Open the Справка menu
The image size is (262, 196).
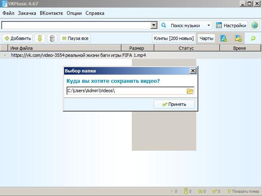pyautogui.click(x=95, y=13)
